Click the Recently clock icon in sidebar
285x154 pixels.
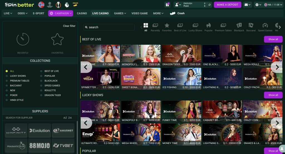[23, 39]
